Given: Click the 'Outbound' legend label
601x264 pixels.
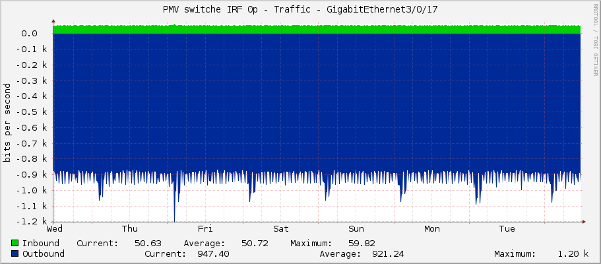Looking at the screenshot, I should point(44,253).
